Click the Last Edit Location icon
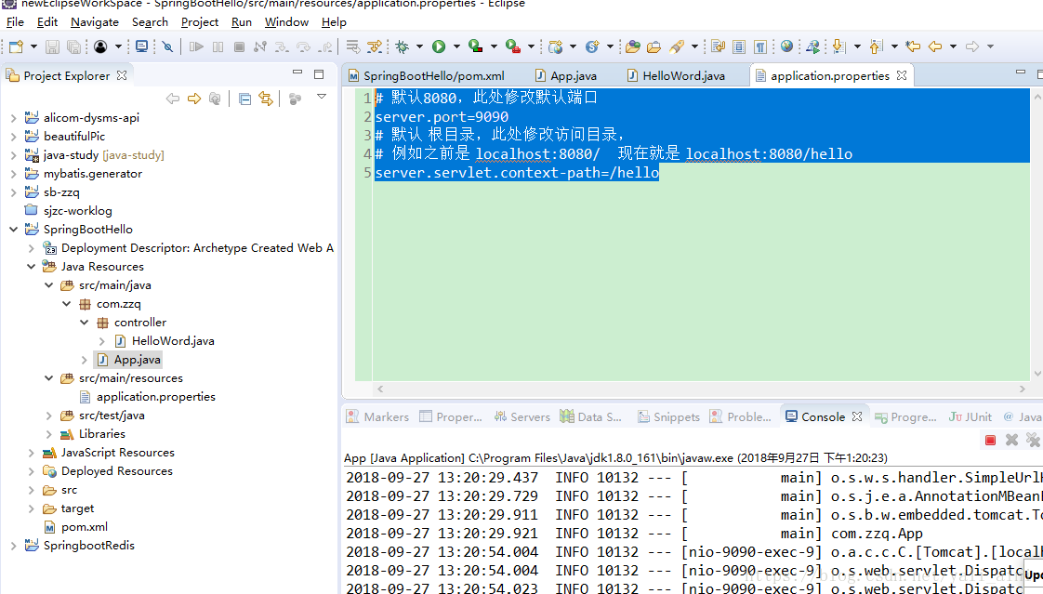Image resolution: width=1043 pixels, height=594 pixels. click(x=913, y=46)
